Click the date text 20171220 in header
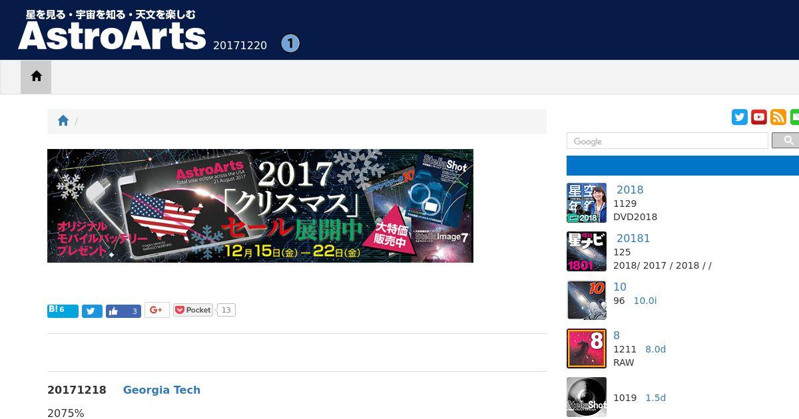Image resolution: width=799 pixels, height=419 pixels. pos(240,45)
